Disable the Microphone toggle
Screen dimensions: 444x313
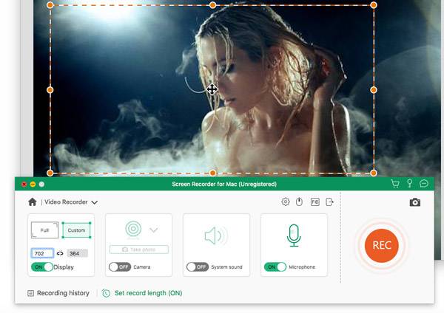pos(275,266)
